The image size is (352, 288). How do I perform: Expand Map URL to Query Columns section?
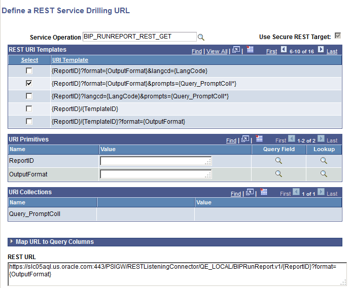click(x=12, y=241)
